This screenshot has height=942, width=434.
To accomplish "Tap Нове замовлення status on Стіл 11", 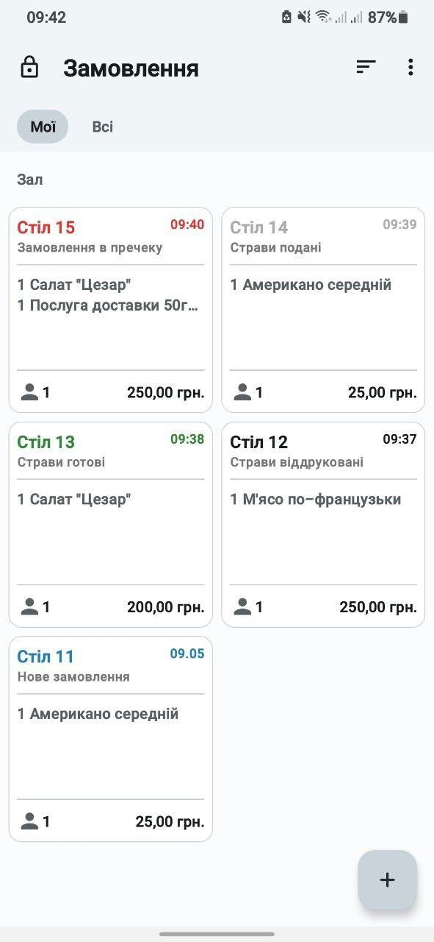I will 73,677.
